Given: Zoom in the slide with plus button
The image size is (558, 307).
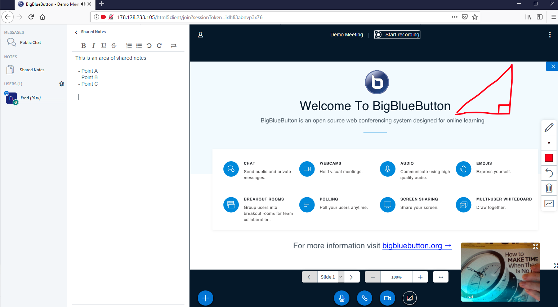Looking at the screenshot, I should (x=420, y=277).
